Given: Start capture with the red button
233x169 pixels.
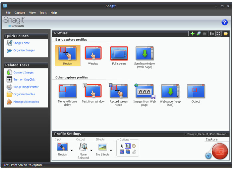Looking at the screenshot, I should (x=220, y=151).
